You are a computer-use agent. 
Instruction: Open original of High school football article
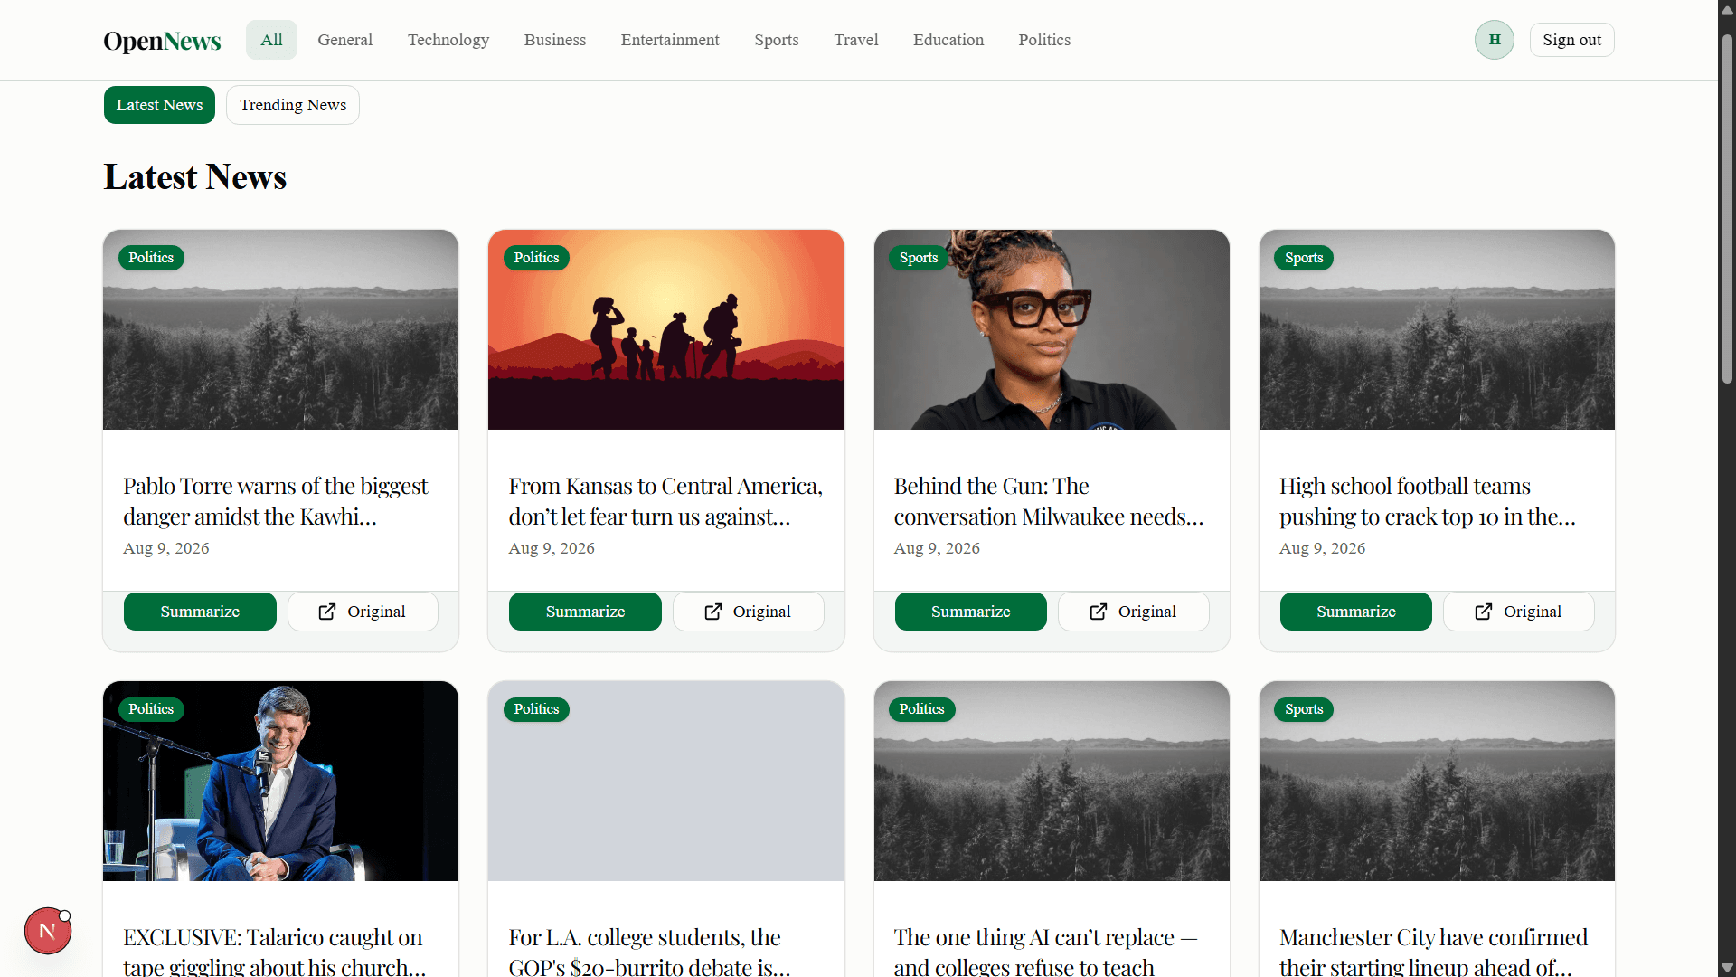[x=1519, y=612]
